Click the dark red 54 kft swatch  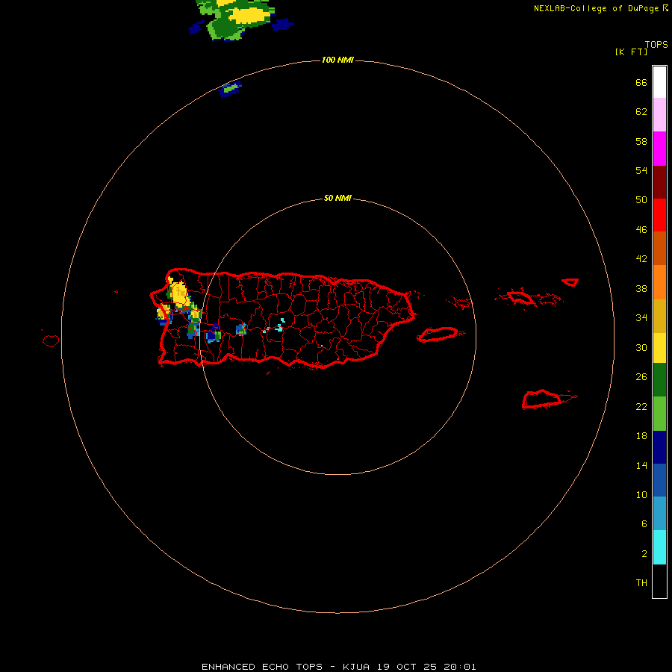pos(659,182)
